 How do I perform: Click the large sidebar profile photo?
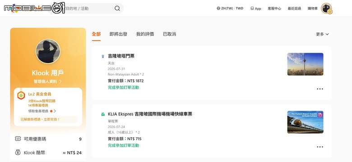(48, 51)
